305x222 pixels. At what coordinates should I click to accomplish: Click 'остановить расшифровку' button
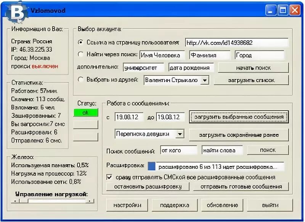(x=148, y=187)
